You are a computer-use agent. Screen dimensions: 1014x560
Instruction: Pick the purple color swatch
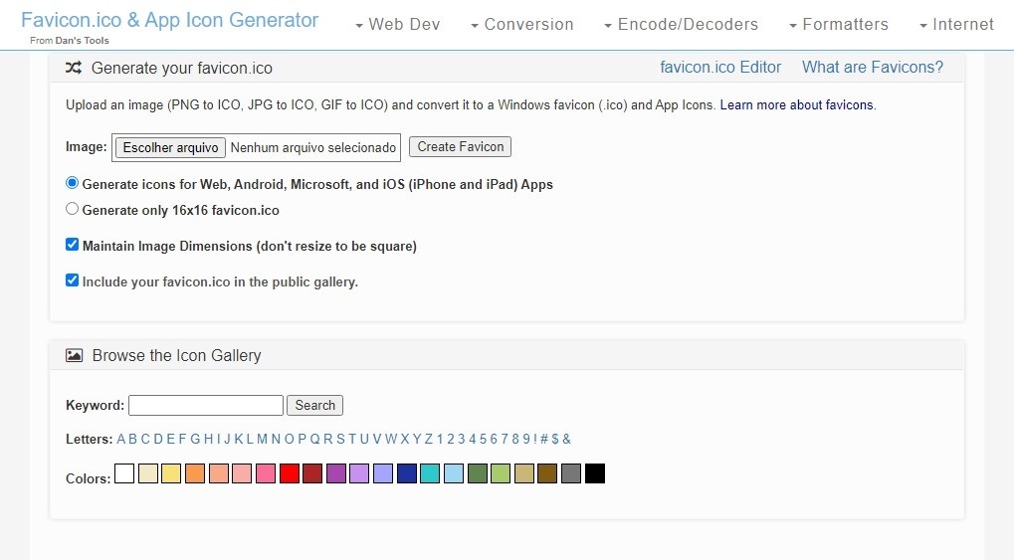[x=336, y=473]
